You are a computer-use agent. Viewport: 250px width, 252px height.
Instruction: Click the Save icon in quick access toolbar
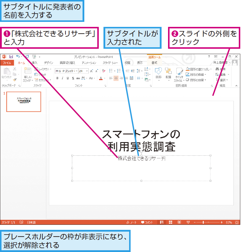tap(11, 56)
